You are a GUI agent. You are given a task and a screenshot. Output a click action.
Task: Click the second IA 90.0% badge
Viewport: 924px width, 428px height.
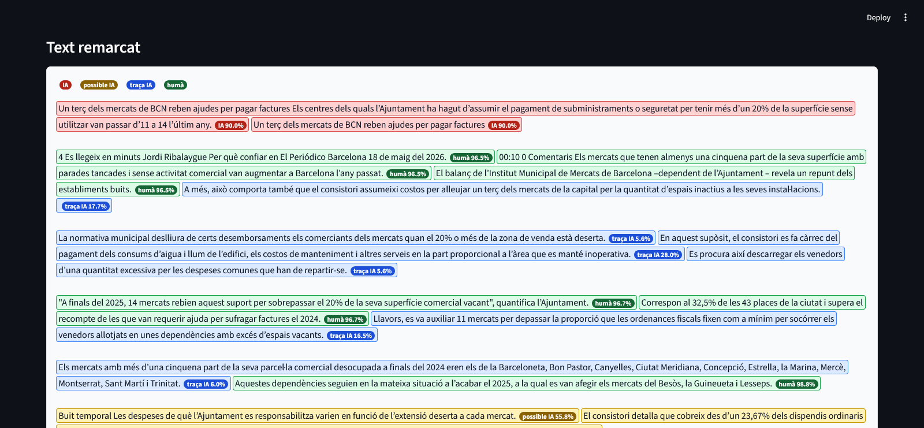(x=504, y=125)
